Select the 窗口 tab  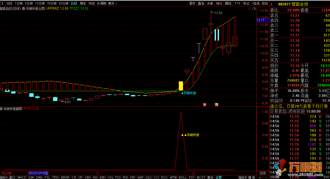point(12,177)
